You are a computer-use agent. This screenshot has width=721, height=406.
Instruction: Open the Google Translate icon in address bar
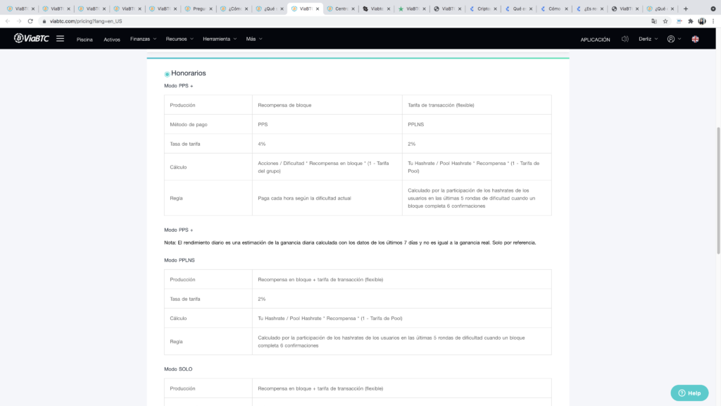click(654, 21)
